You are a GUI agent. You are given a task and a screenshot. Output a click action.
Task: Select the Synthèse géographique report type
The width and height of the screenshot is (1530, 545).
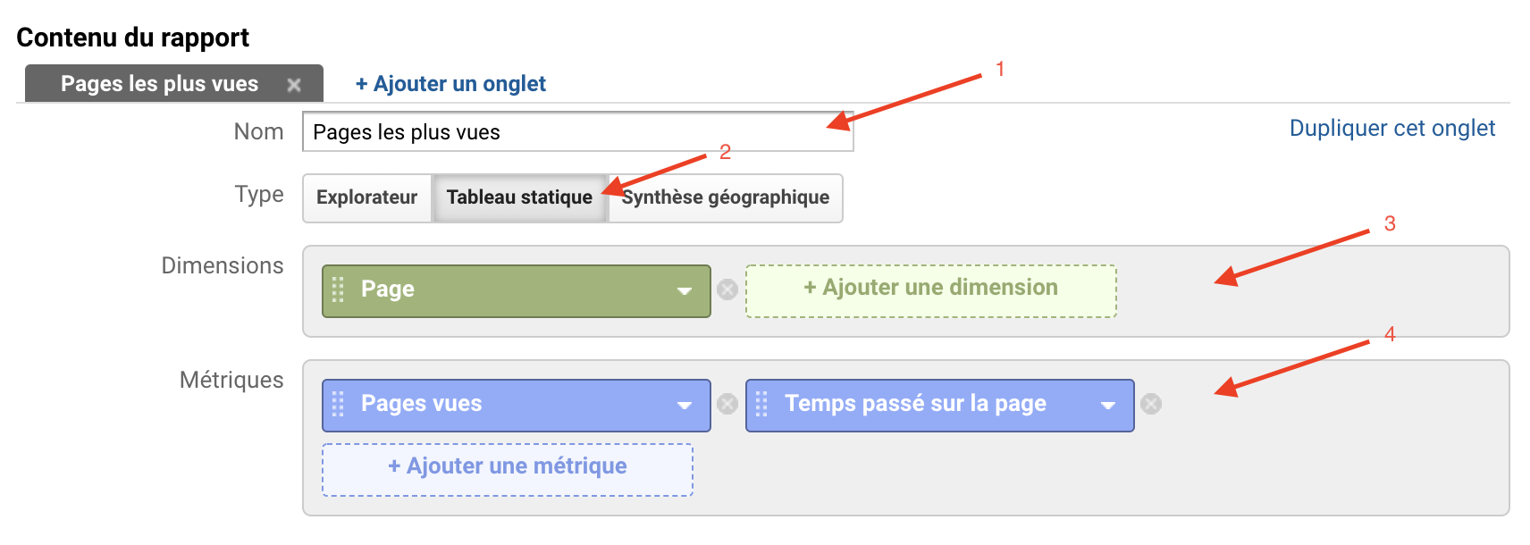(x=725, y=197)
